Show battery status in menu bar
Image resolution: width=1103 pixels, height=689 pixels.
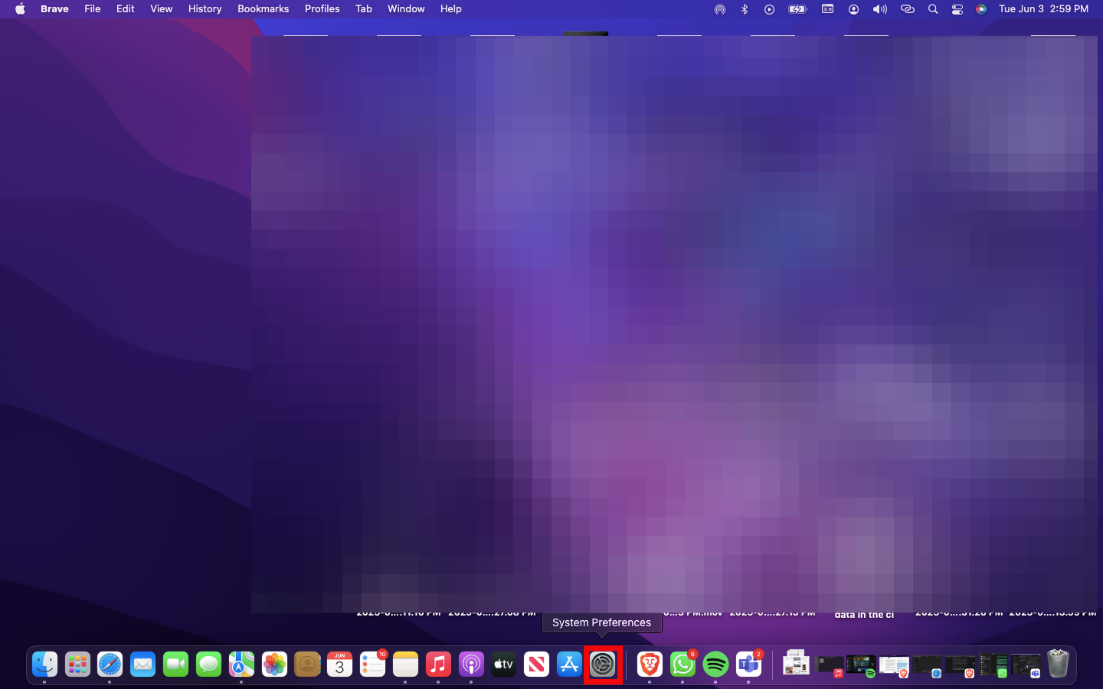(x=798, y=9)
